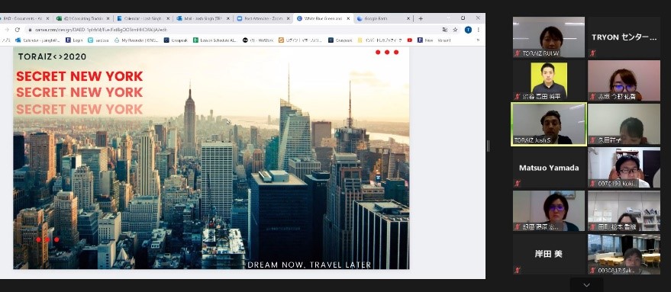The height and width of the screenshot is (292, 671).
Task: Switch to the Calendar - Josh Singh tab
Action: coord(143,19)
